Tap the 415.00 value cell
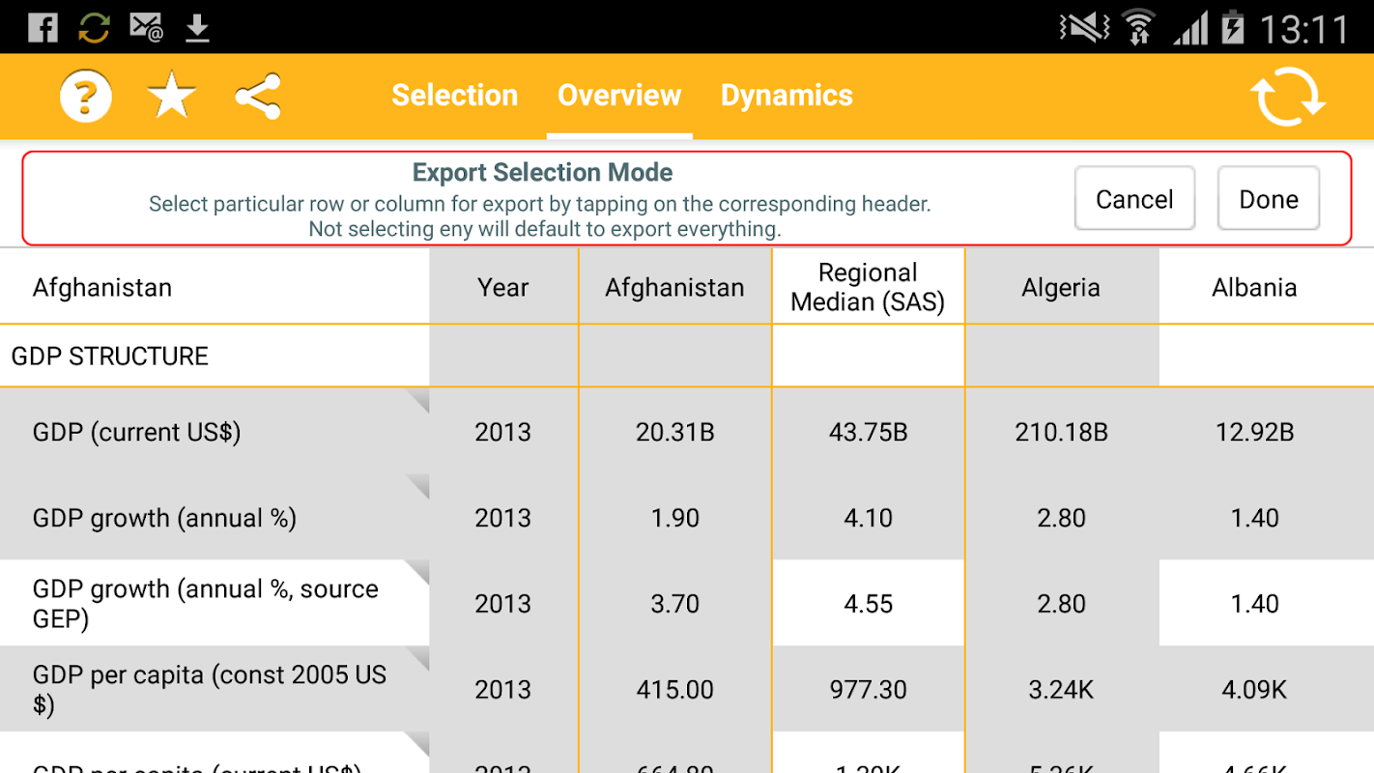Image resolution: width=1374 pixels, height=773 pixels. pyautogui.click(x=675, y=690)
